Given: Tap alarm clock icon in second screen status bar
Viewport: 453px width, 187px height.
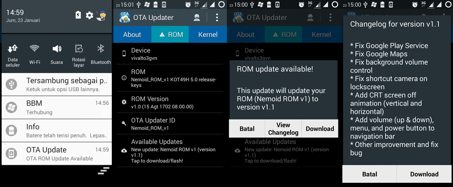Looking at the screenshot, I should (x=188, y=5).
